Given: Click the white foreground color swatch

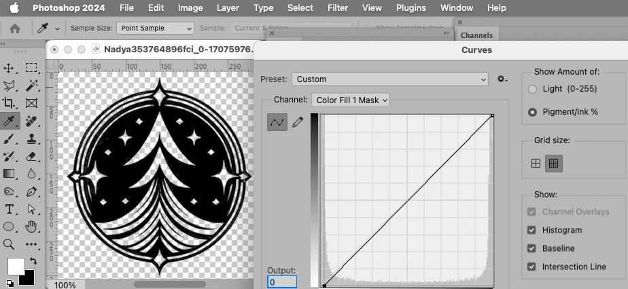Looking at the screenshot, I should [x=15, y=266].
